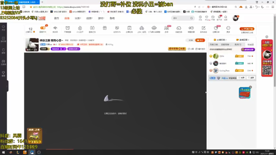Viewport: 276px width, 155px height.
Task: Open the red QR code promotional banner
Action: (x=267, y=58)
